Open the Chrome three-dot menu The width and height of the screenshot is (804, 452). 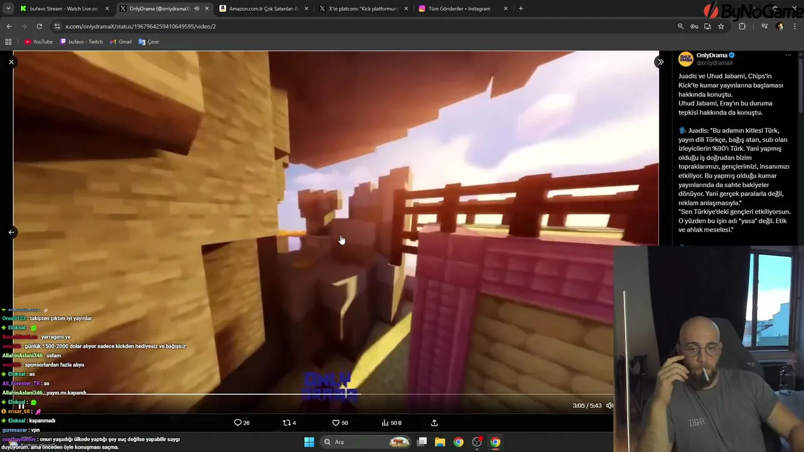pyautogui.click(x=795, y=26)
